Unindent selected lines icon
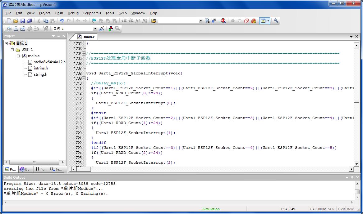 [x=131, y=21]
